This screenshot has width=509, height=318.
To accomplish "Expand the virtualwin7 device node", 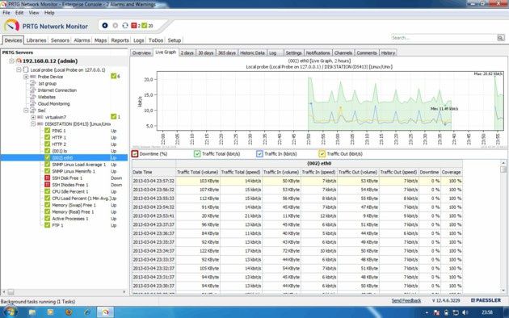I will pyautogui.click(x=33, y=117).
